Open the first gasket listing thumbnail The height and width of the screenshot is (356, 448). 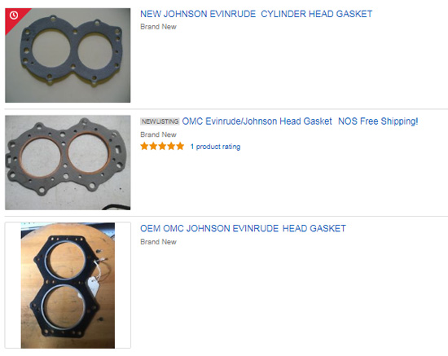[68, 55]
